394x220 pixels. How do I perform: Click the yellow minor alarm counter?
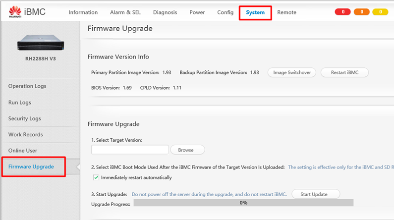coord(380,12)
